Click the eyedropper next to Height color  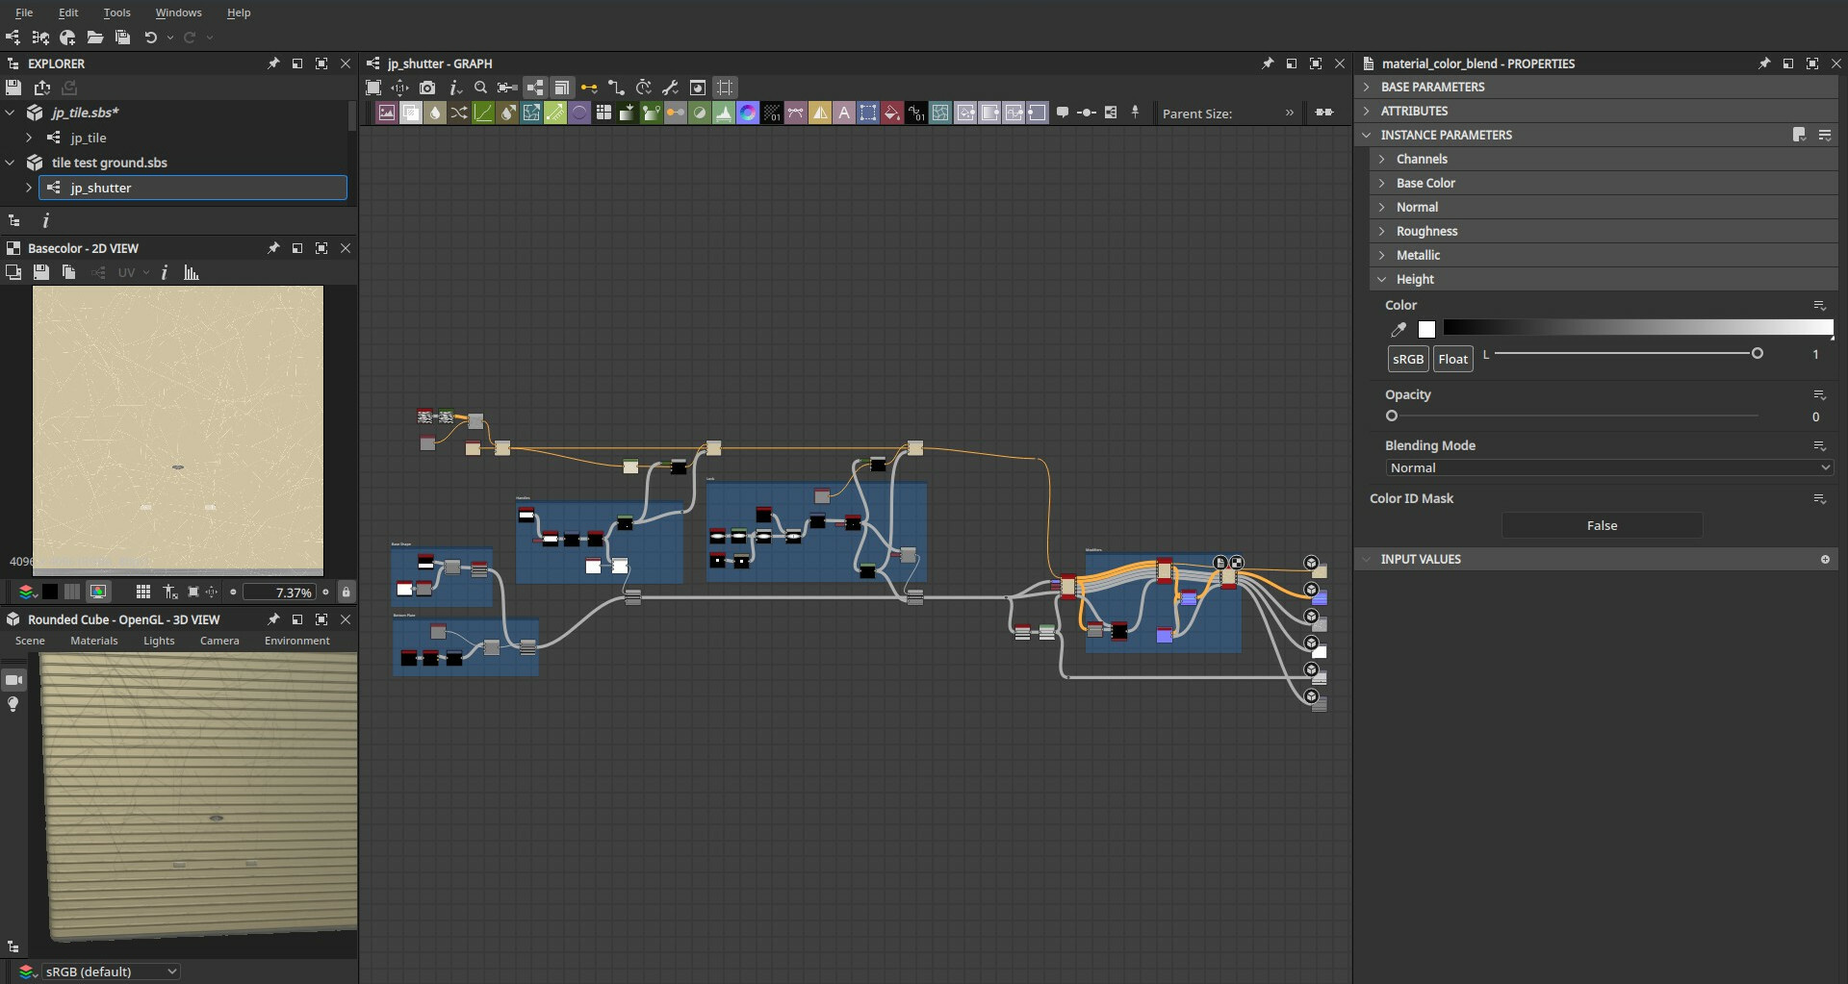(x=1399, y=330)
